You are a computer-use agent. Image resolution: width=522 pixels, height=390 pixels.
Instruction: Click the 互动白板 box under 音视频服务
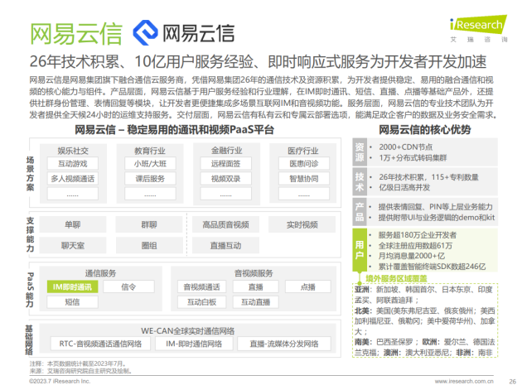pos(201,301)
